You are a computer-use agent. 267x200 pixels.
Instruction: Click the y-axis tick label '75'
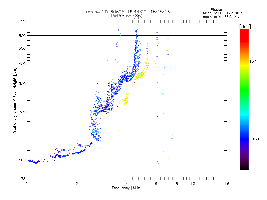coord(23,179)
